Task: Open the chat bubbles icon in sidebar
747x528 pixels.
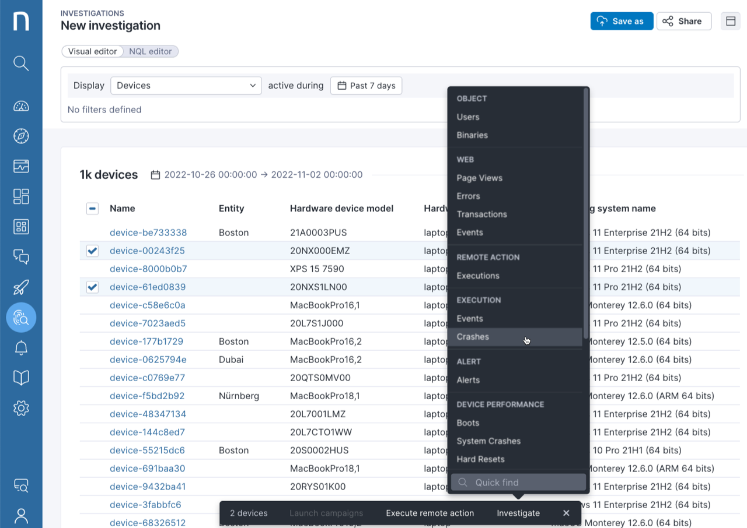Action: pos(21,257)
